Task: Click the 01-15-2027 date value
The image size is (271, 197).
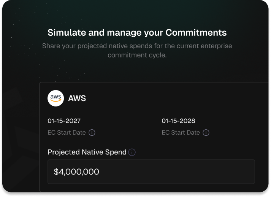Action: click(x=64, y=121)
